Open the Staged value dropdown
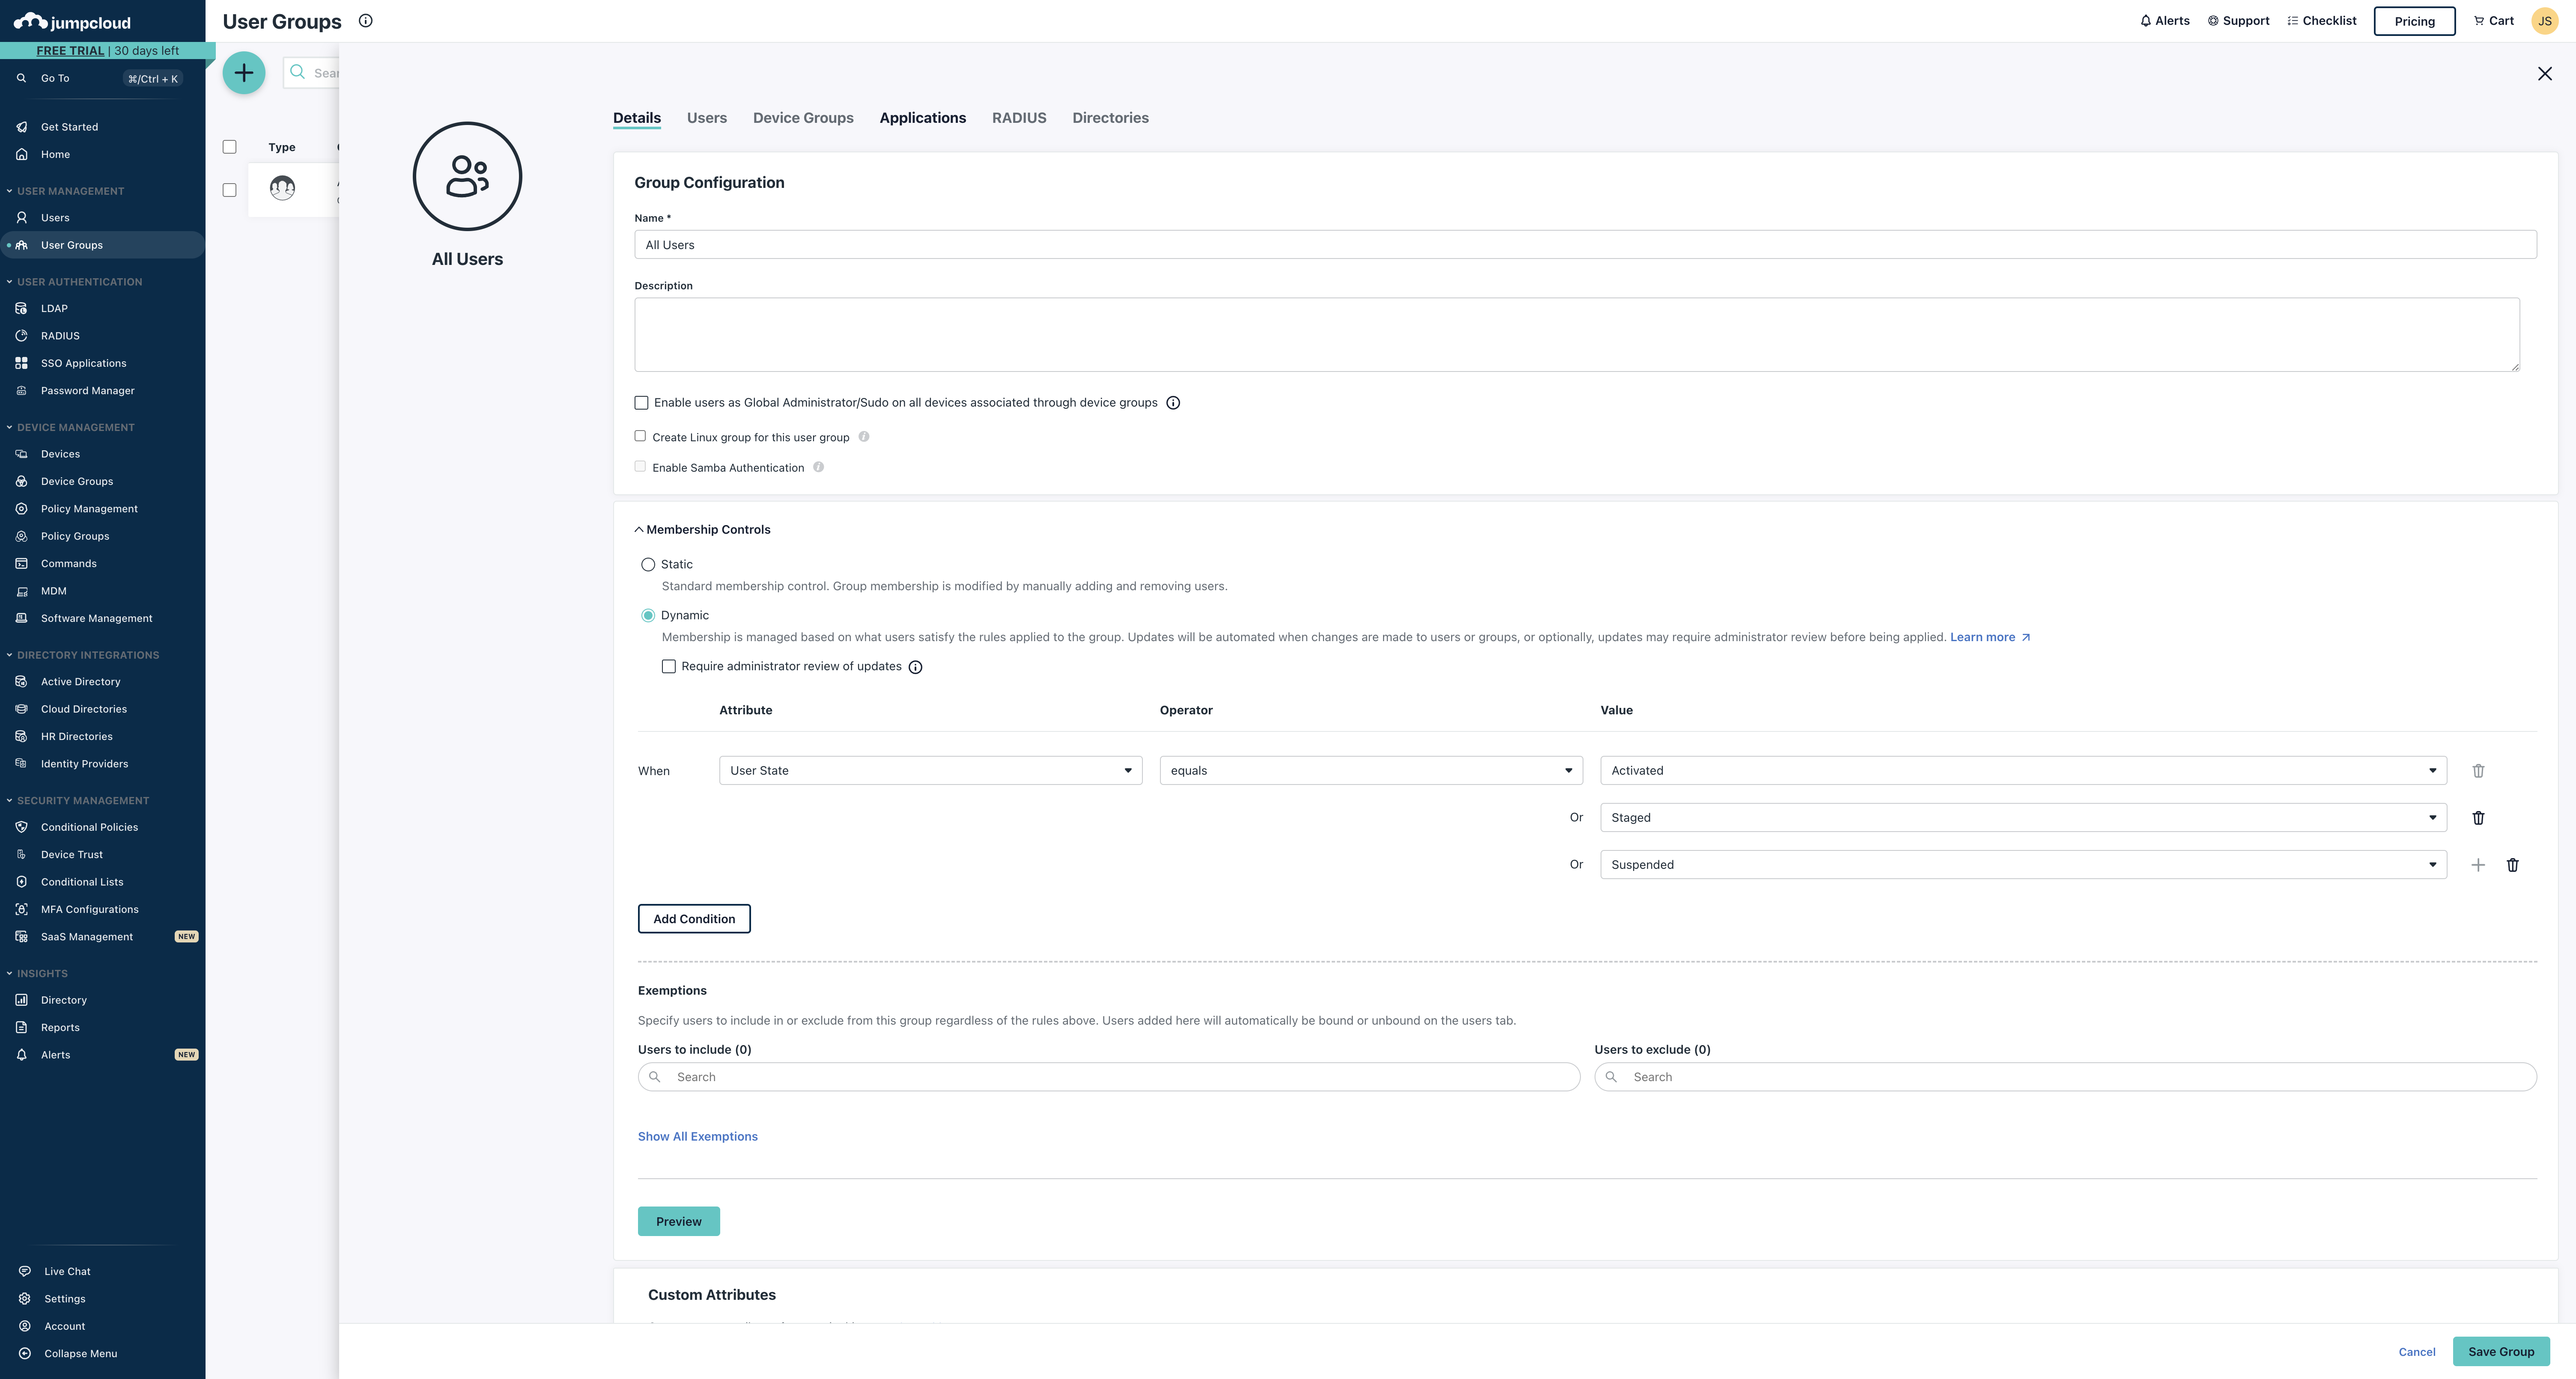2576x1379 pixels. [2023, 817]
